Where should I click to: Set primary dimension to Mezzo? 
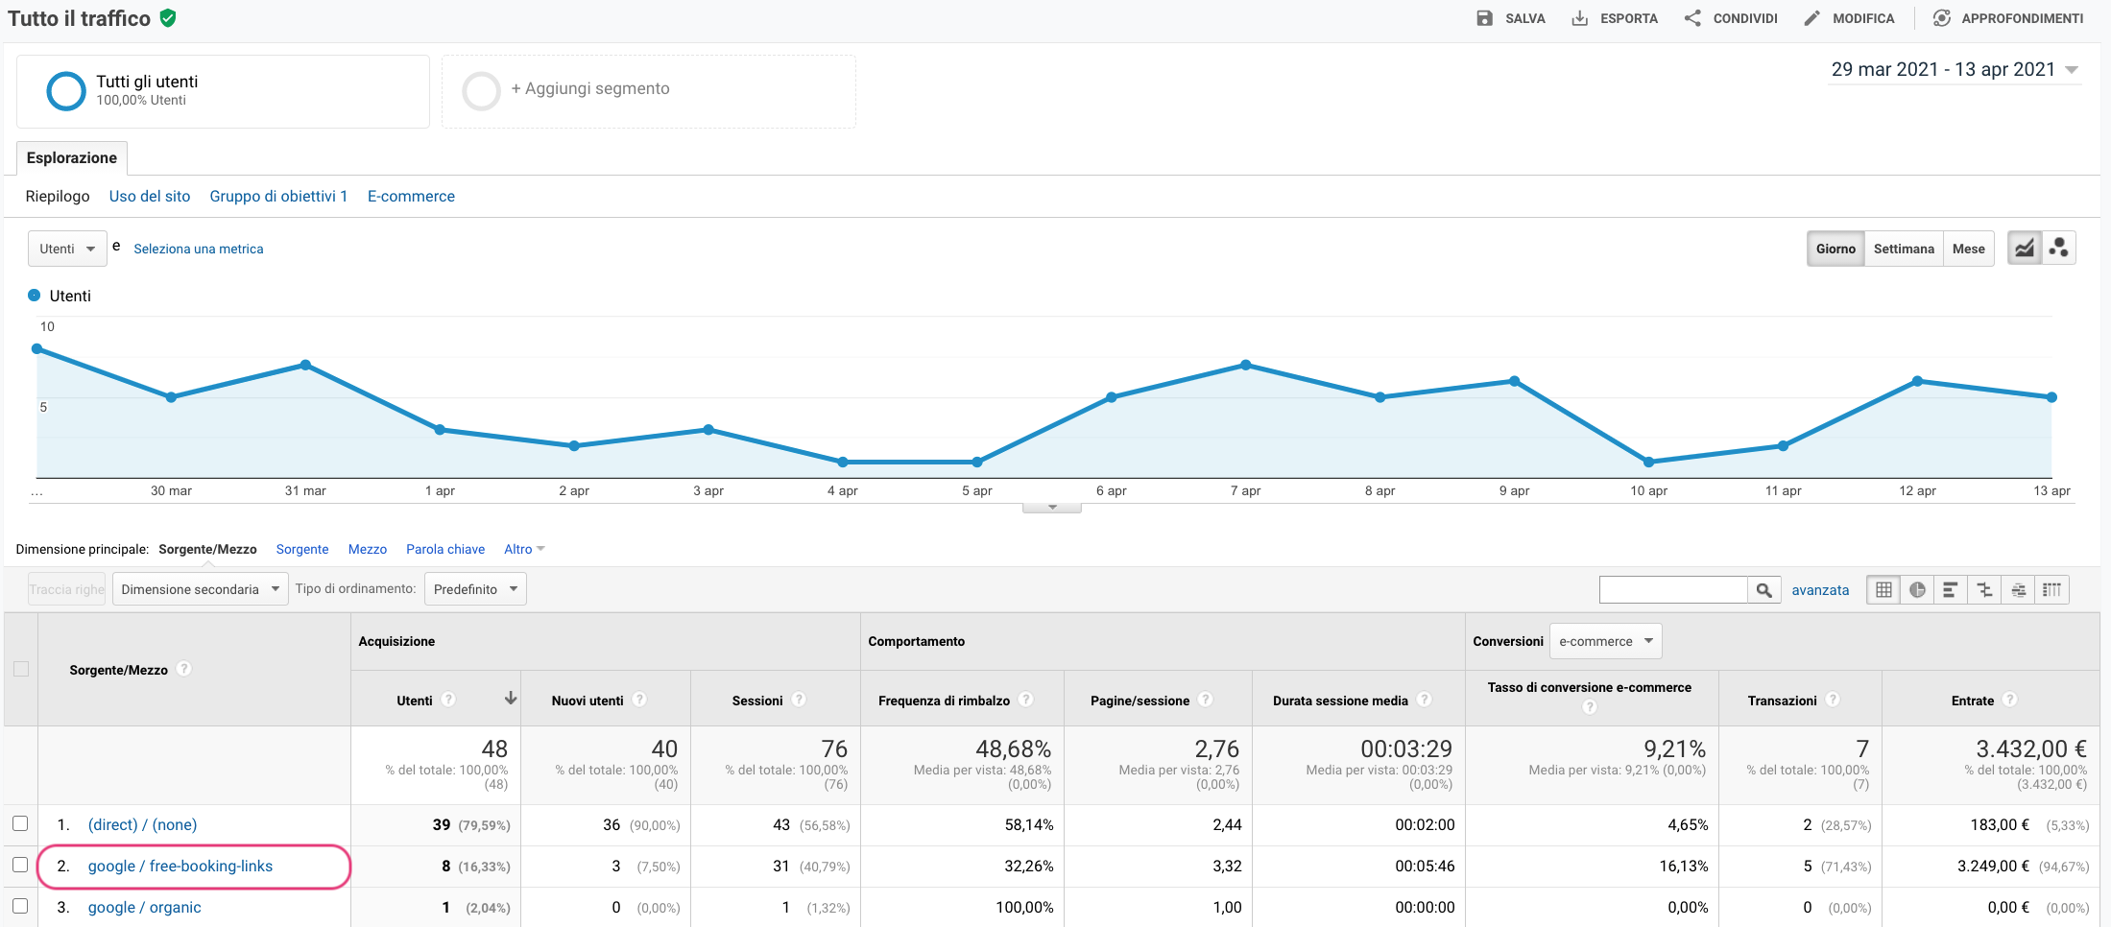[x=368, y=549]
